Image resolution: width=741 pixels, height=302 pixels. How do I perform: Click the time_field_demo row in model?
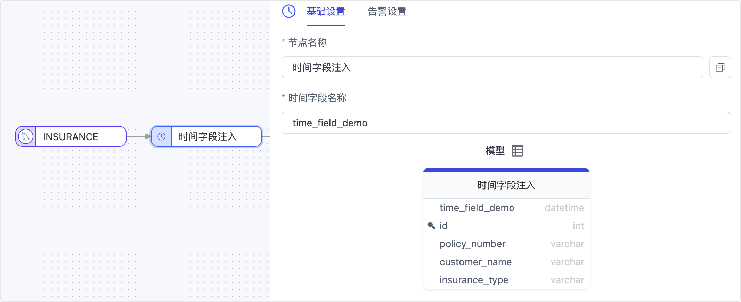click(506, 208)
